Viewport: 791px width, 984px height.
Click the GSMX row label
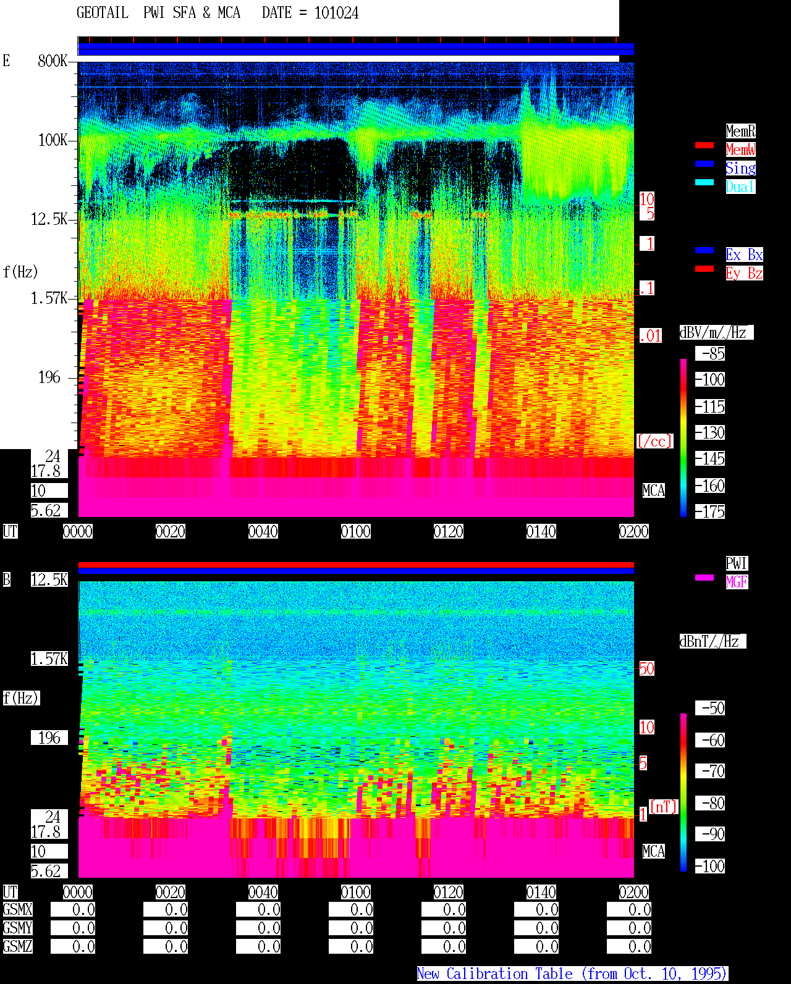point(18,909)
